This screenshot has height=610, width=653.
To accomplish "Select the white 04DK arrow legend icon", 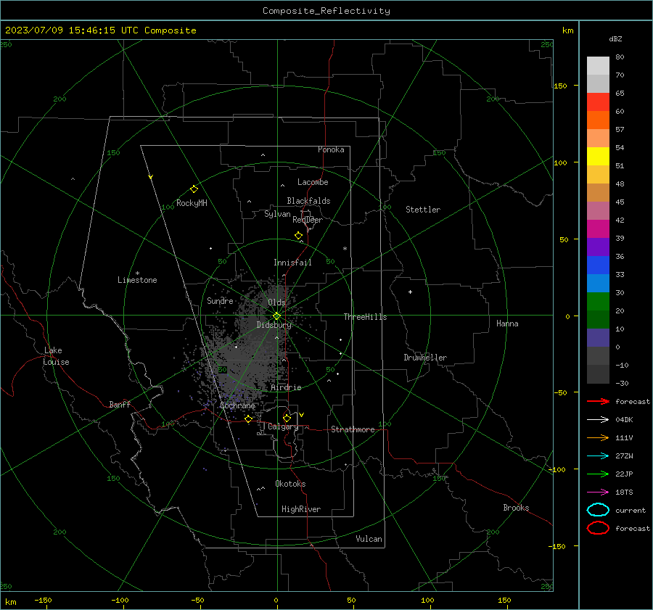I will (598, 419).
